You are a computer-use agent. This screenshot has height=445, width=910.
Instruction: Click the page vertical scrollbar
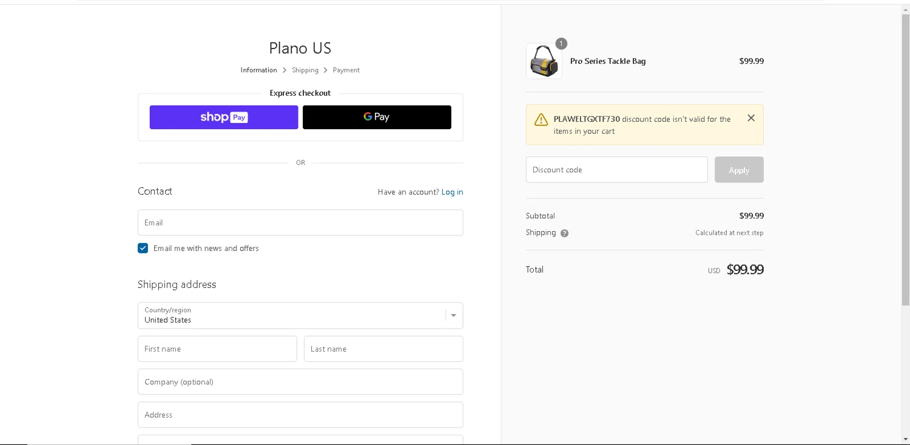906,159
